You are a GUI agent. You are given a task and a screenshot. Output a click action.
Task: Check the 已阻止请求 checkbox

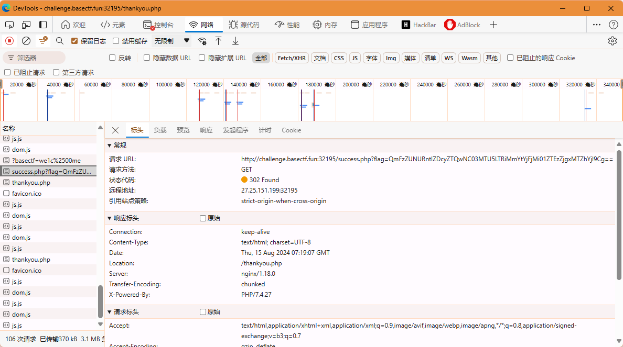pos(7,73)
